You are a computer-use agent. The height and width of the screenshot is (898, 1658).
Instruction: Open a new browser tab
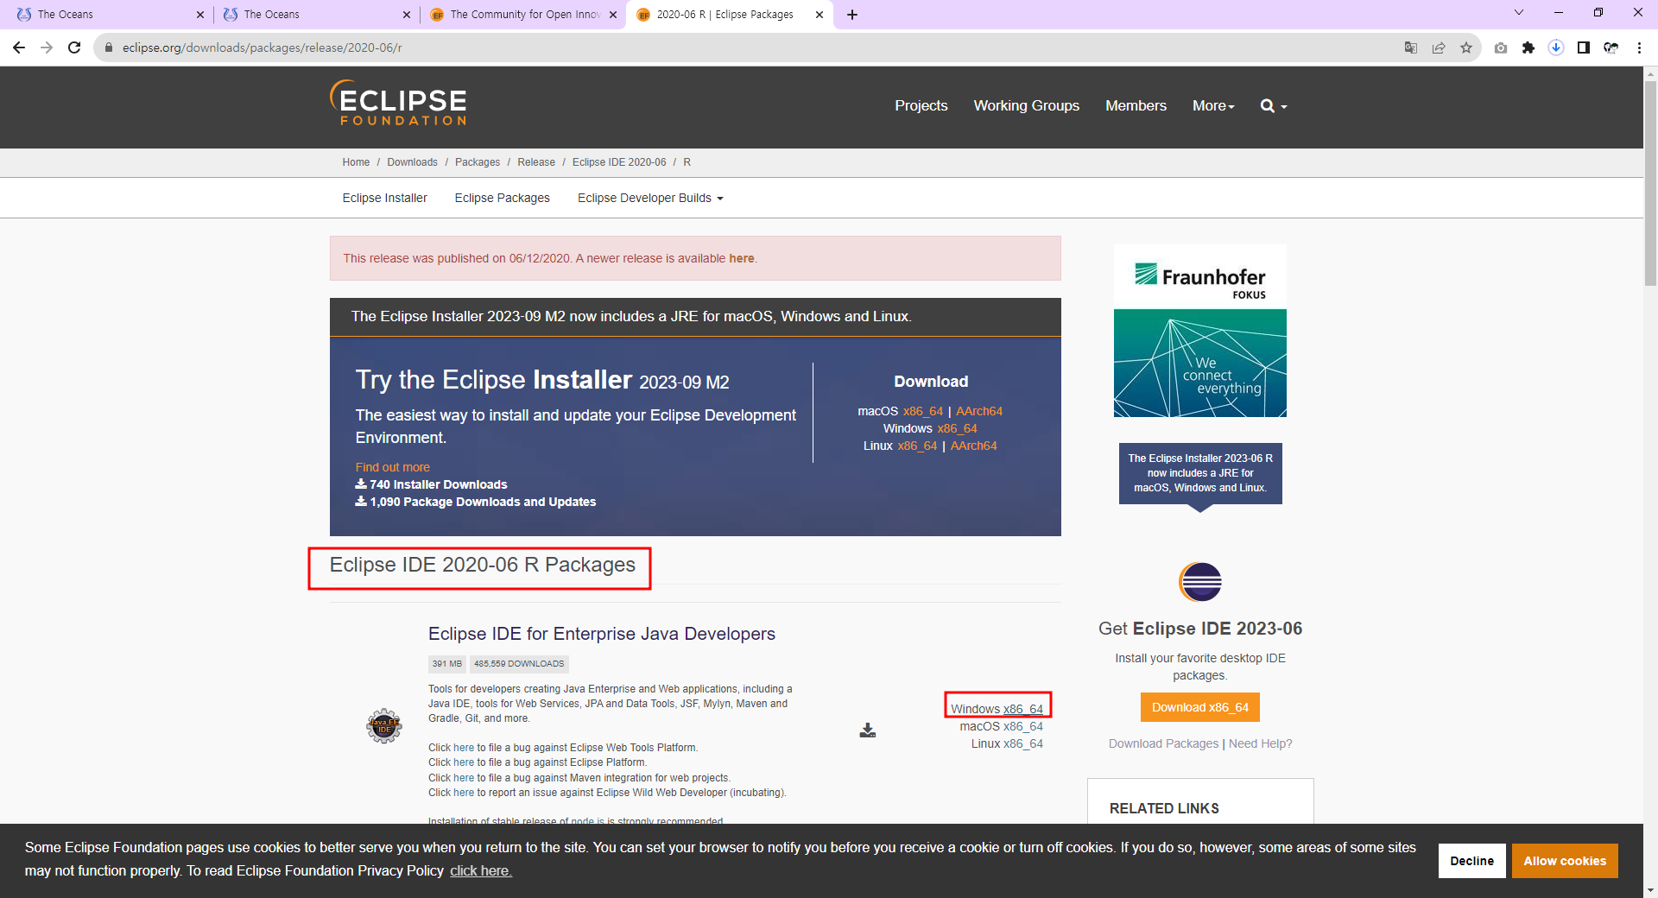pyautogui.click(x=852, y=15)
